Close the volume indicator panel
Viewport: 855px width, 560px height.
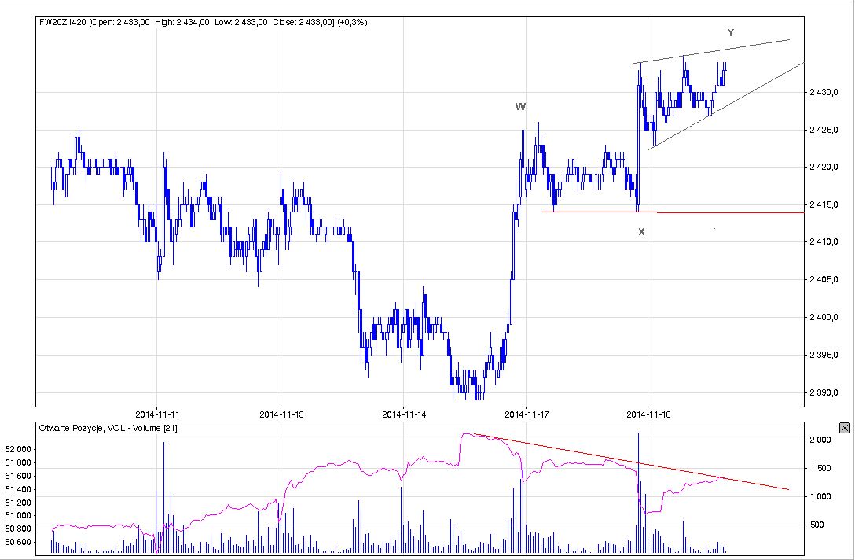[x=845, y=427]
